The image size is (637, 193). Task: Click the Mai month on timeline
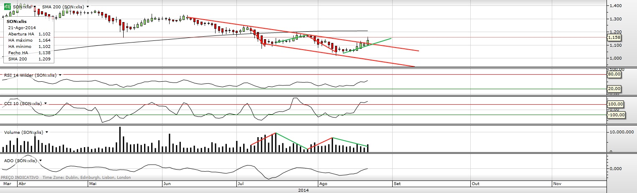tap(93, 183)
